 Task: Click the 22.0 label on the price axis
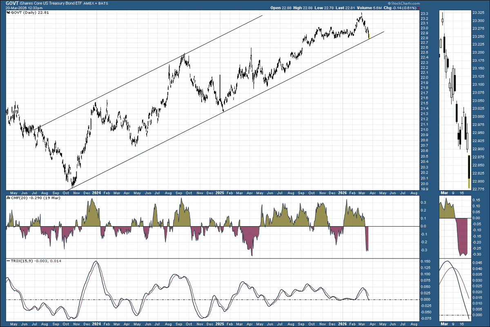[424, 78]
